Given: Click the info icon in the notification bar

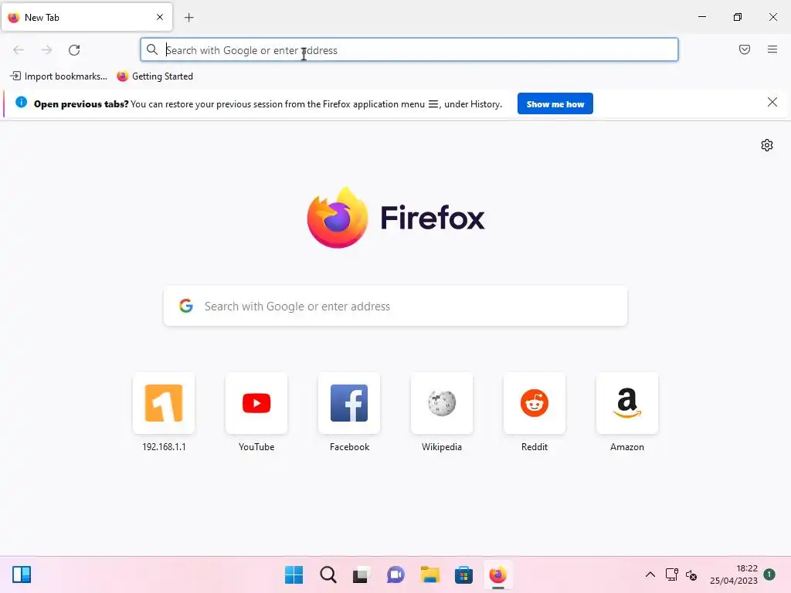Looking at the screenshot, I should (x=21, y=103).
